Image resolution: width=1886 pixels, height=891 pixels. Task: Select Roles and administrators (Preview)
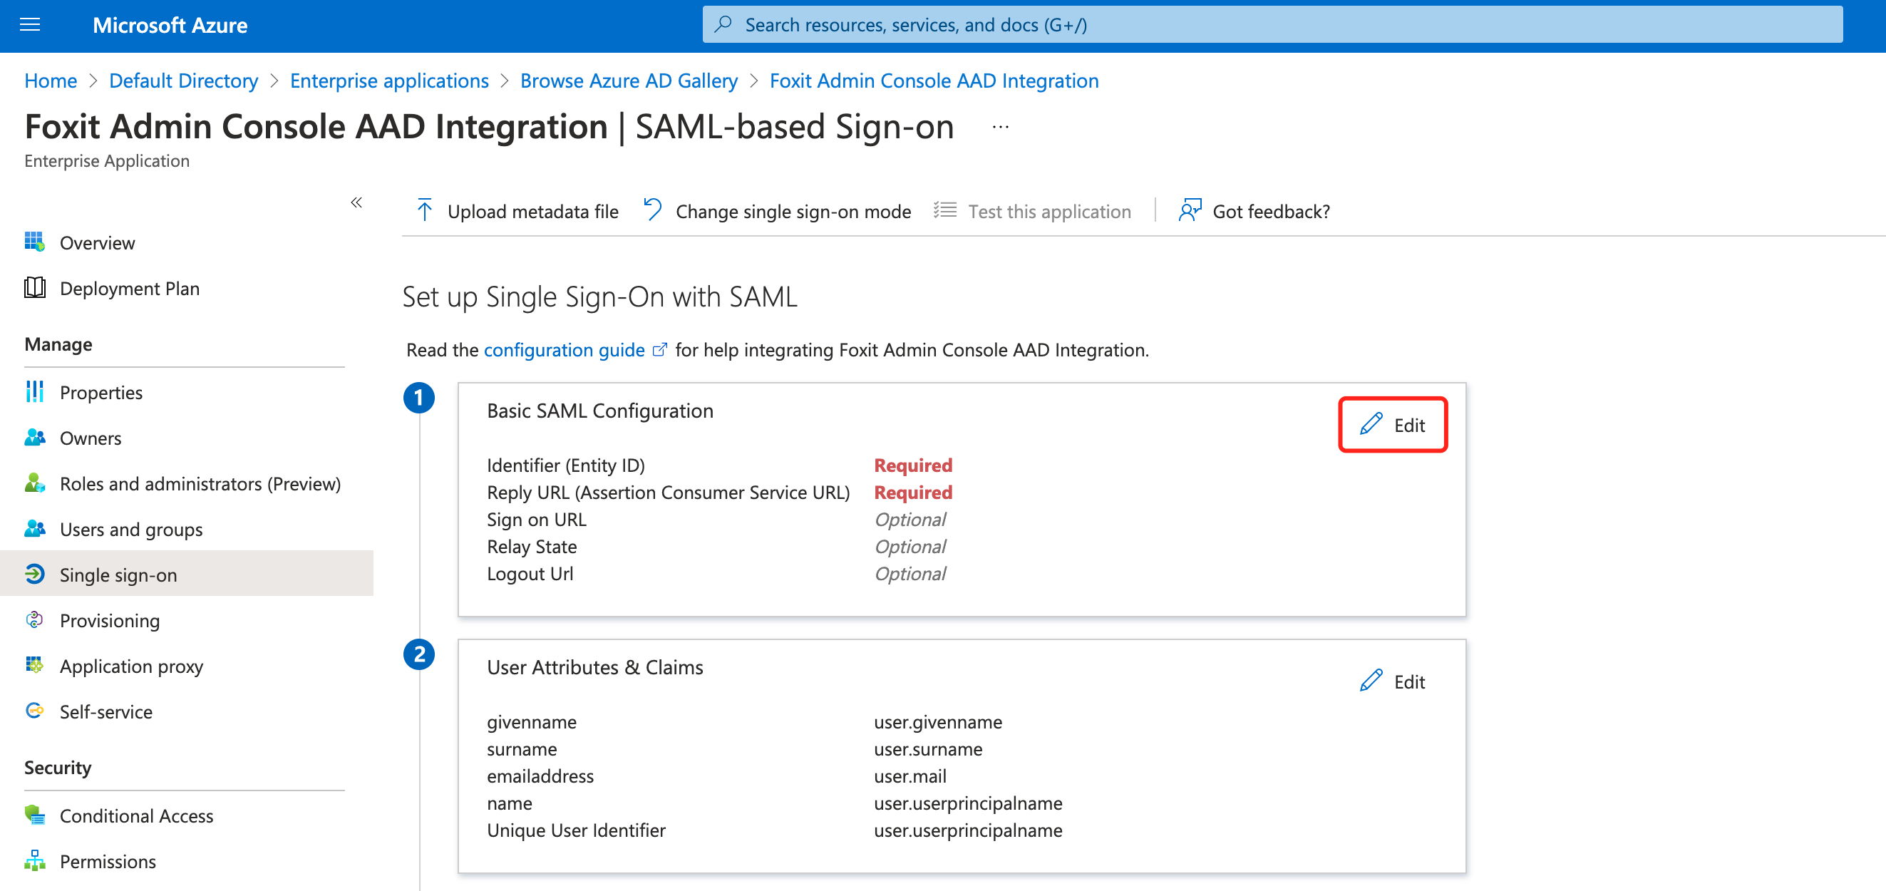[x=200, y=483]
